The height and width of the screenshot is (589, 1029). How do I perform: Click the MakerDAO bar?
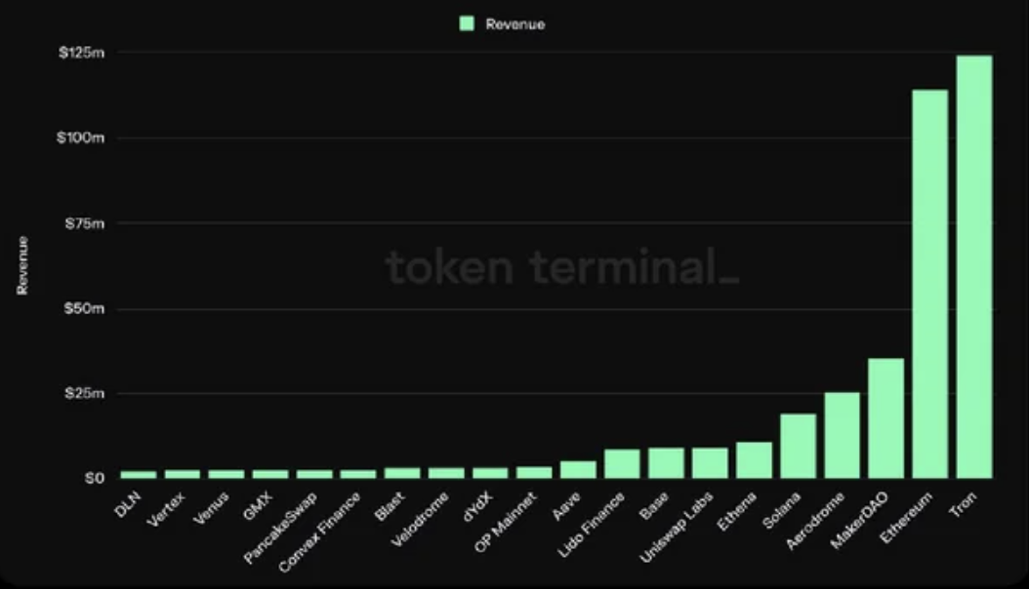point(885,418)
